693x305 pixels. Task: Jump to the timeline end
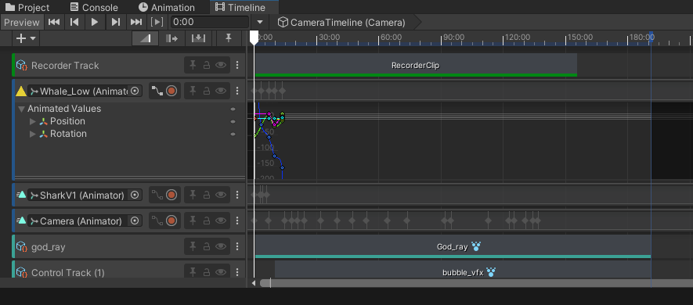(x=136, y=22)
